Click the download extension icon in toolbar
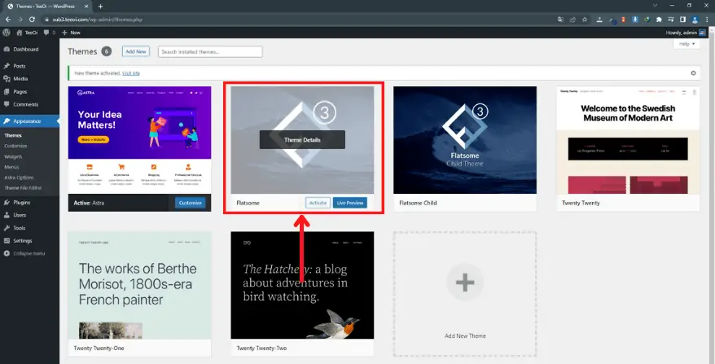715x364 pixels. point(599,20)
